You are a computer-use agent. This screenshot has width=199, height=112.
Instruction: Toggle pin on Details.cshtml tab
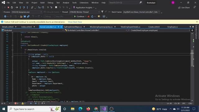coord(16,27)
